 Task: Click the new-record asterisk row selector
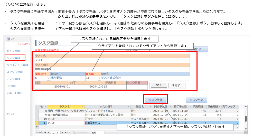click(37, 127)
